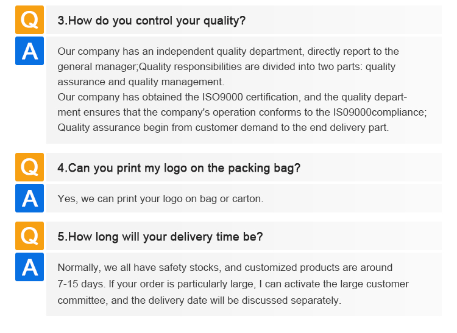Click the line starting with "7-15 days"

coord(233,284)
